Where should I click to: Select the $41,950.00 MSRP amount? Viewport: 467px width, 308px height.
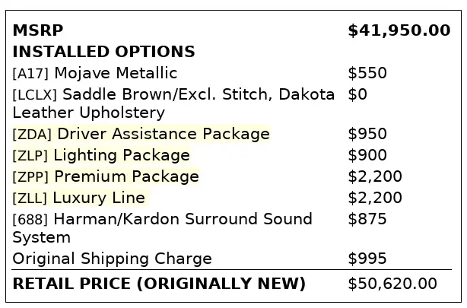[x=399, y=30]
